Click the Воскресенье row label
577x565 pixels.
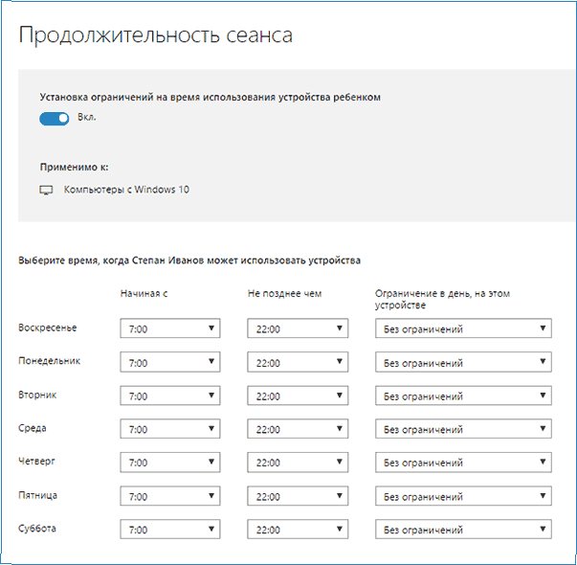click(48, 328)
